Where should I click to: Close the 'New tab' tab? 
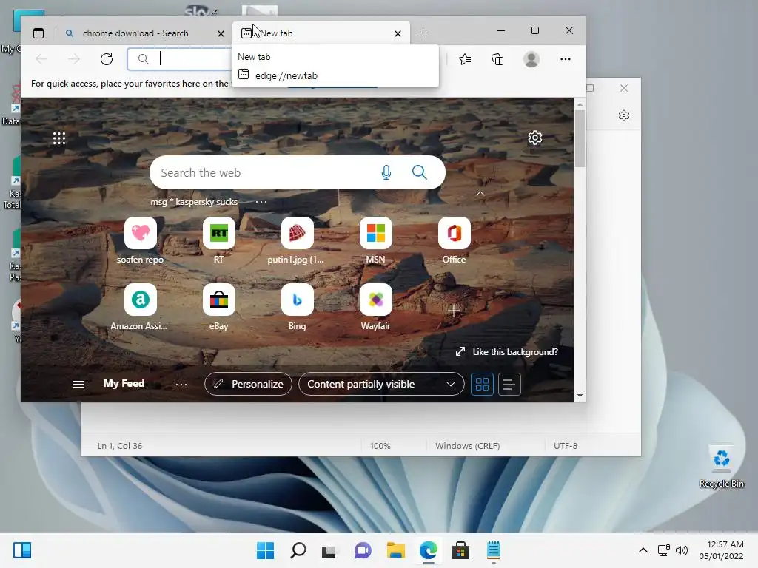coord(398,33)
